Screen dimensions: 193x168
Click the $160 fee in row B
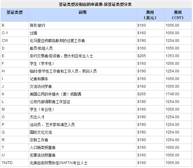coord(150,25)
